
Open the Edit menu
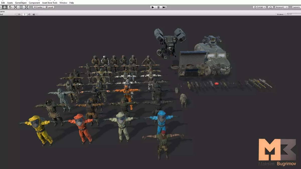[x=3, y=3]
